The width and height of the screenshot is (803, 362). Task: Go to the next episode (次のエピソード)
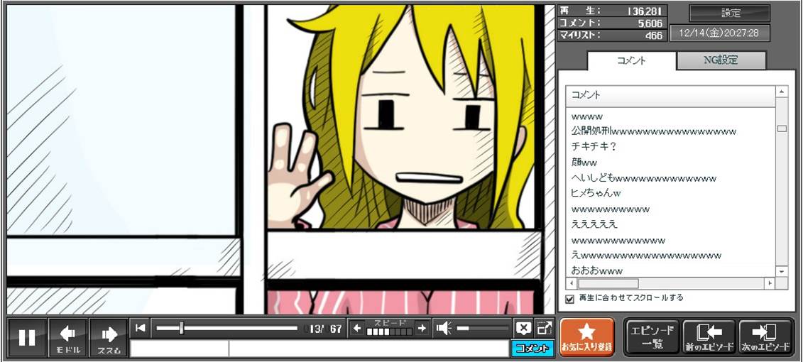click(765, 337)
